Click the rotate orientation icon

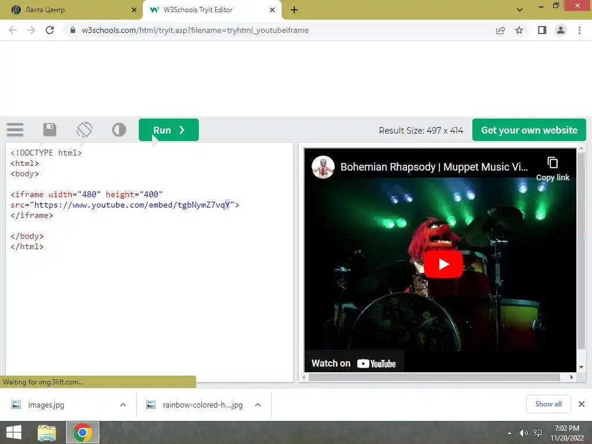[84, 129]
